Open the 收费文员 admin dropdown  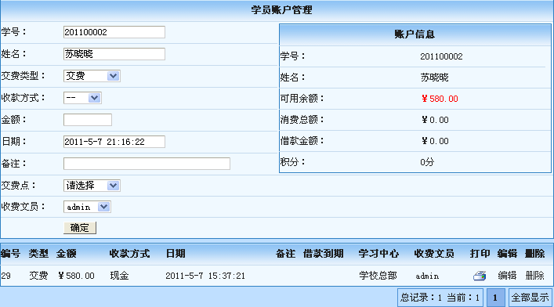(x=87, y=207)
